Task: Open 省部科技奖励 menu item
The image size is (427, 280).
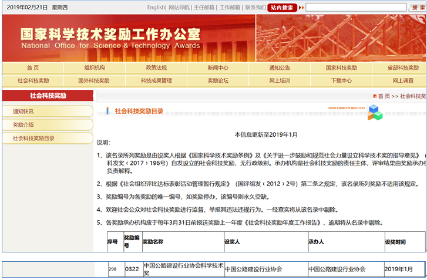Action: 403,68
